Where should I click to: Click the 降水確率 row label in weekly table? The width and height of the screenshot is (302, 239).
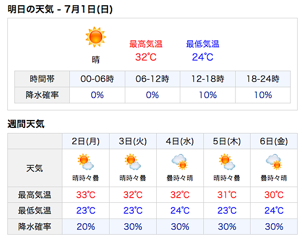(35, 226)
